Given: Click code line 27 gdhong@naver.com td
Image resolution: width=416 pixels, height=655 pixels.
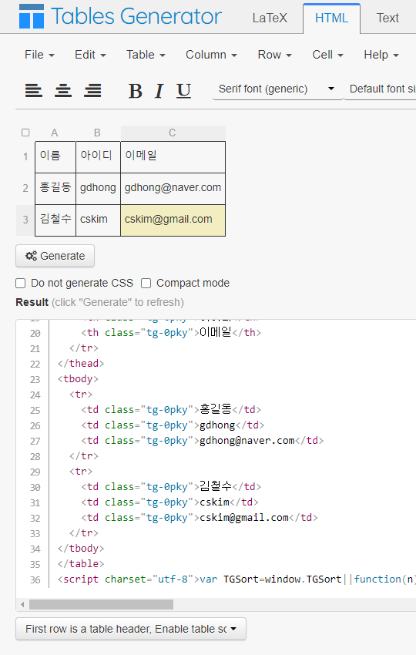Looking at the screenshot, I should point(202,441).
